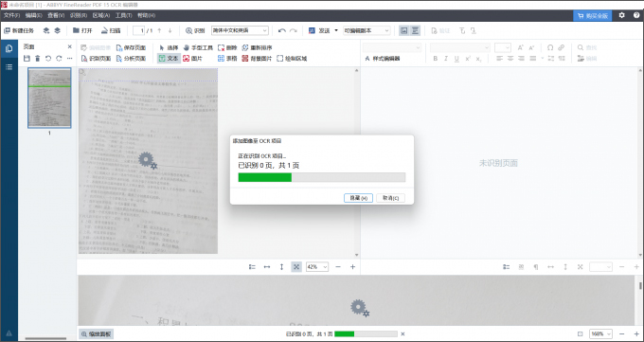Click the 购买全版 purchase button
Screen dimensions: 644x342
coord(593,15)
